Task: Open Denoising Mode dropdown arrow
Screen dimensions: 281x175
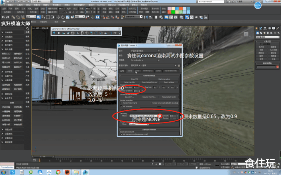Action: [x=160, y=116]
